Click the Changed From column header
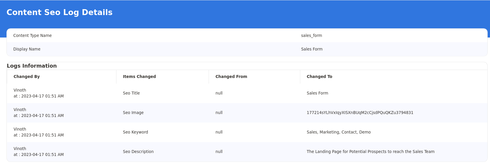This screenshot has height=166, width=490. pos(231,77)
